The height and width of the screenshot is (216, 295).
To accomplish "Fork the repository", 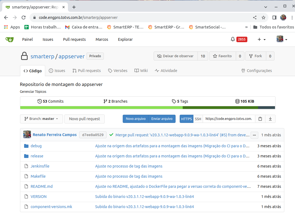I will 256,56.
